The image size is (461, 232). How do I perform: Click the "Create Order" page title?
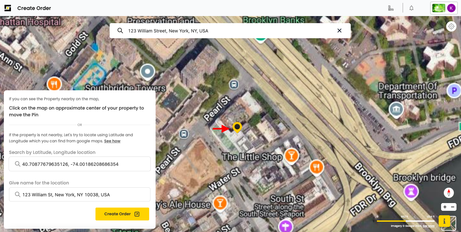click(x=34, y=8)
